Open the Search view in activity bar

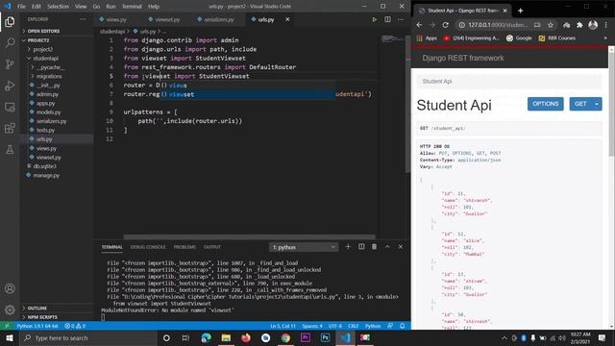[10, 42]
